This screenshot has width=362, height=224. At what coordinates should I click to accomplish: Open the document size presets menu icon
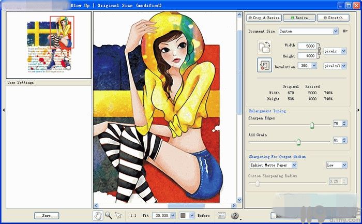(x=345, y=31)
